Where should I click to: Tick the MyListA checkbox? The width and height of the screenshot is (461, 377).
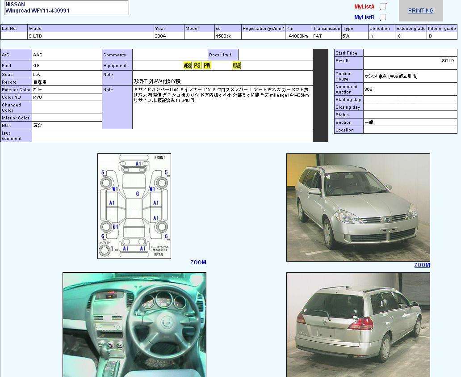[383, 6]
